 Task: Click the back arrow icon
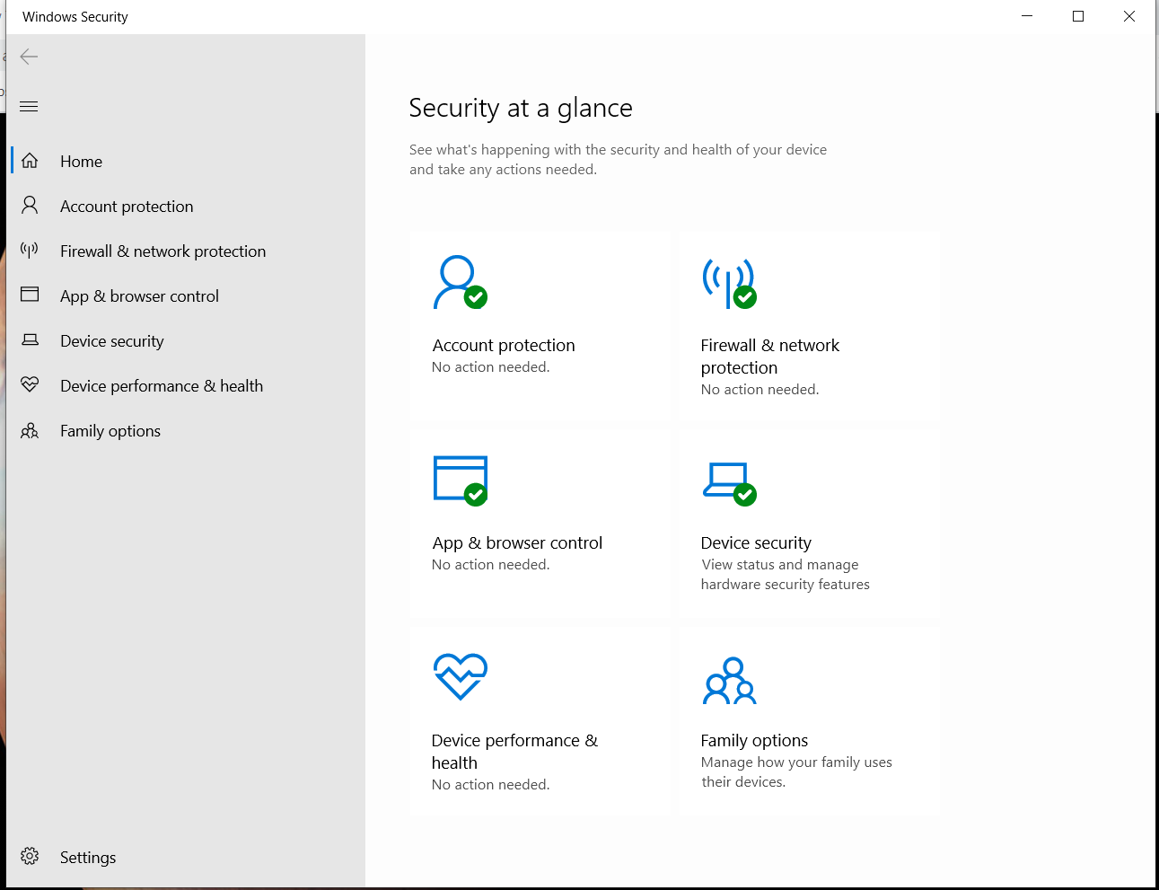[29, 57]
